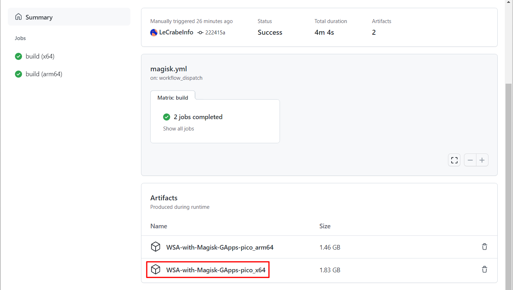This screenshot has height=290, width=513.
Task: Click 'on: workflow_dispatch' text
Action: (177, 78)
